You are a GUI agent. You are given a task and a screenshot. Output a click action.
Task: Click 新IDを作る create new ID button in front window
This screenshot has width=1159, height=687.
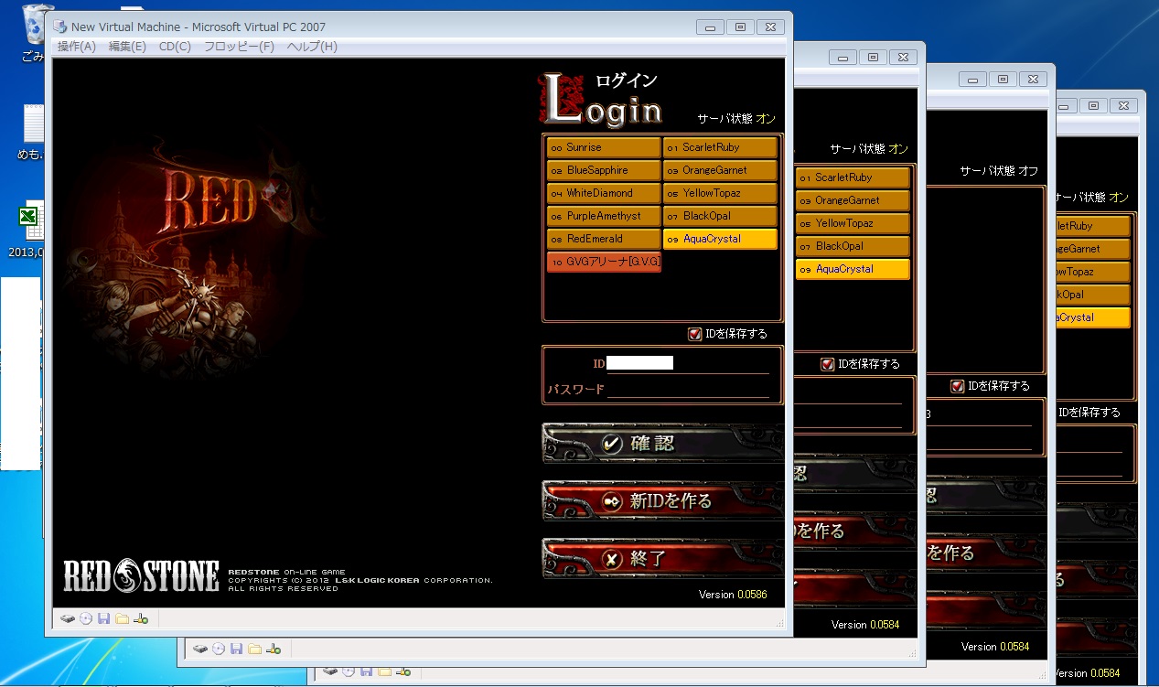tap(663, 501)
